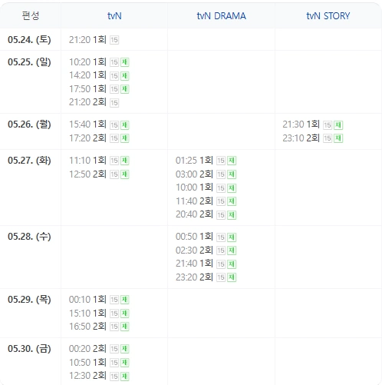Click the green rerun icon beside 14:20 1회

coord(125,76)
